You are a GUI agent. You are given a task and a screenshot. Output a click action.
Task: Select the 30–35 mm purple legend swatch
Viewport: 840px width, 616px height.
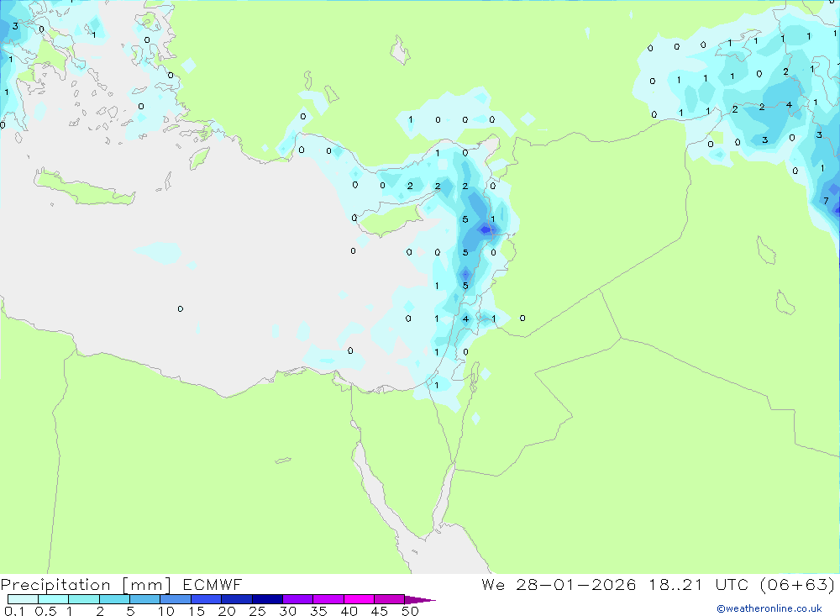point(297,599)
